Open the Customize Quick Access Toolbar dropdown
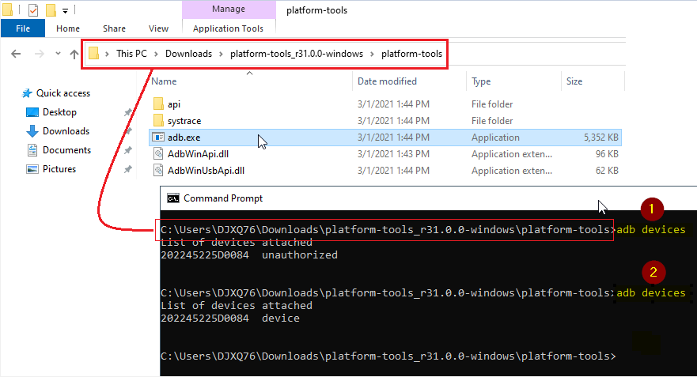The width and height of the screenshot is (697, 377). [x=65, y=10]
